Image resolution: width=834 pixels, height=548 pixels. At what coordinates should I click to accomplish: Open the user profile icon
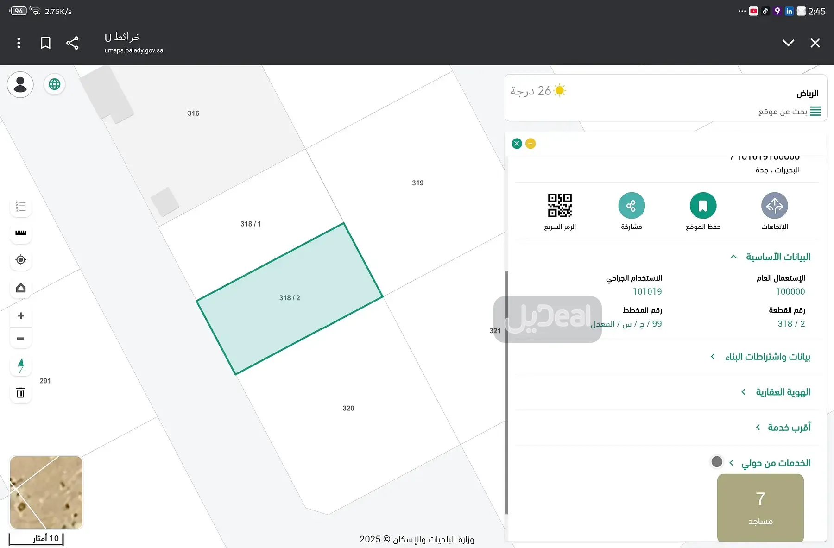click(20, 85)
